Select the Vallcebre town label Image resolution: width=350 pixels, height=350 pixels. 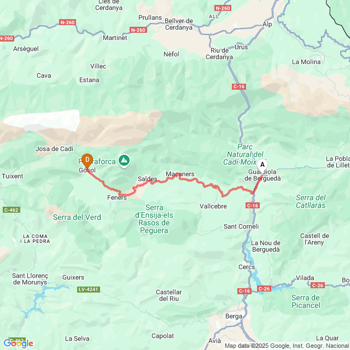tap(213, 206)
